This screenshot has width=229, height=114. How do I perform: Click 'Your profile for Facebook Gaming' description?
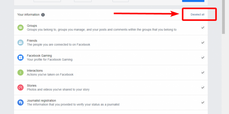(50, 60)
